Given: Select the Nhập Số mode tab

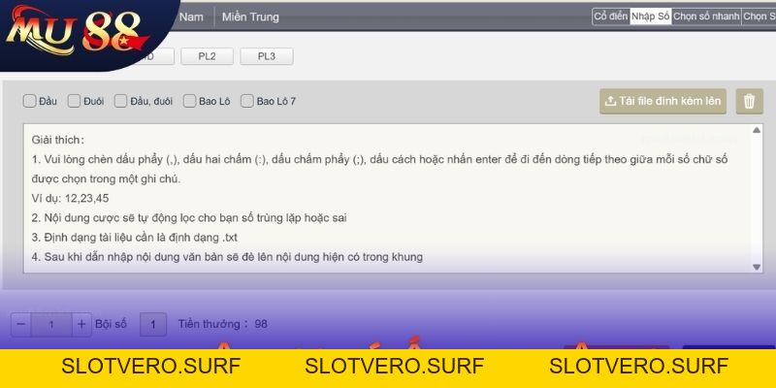Looking at the screenshot, I should coord(650,16).
